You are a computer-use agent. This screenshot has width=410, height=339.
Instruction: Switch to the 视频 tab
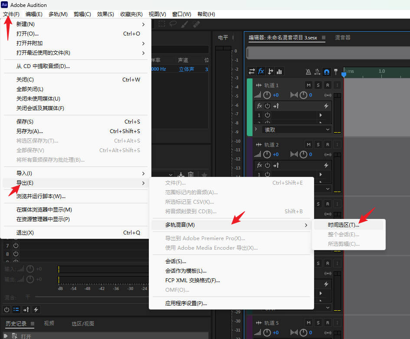coord(49,323)
